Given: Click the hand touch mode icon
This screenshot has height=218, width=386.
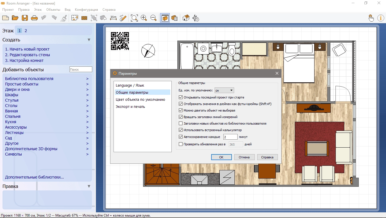Looking at the screenshot, I should pos(371,18).
